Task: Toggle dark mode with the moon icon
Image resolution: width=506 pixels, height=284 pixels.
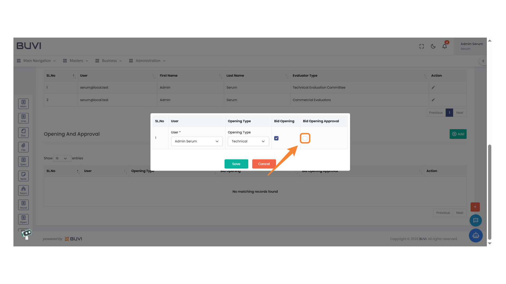Action: click(x=433, y=46)
